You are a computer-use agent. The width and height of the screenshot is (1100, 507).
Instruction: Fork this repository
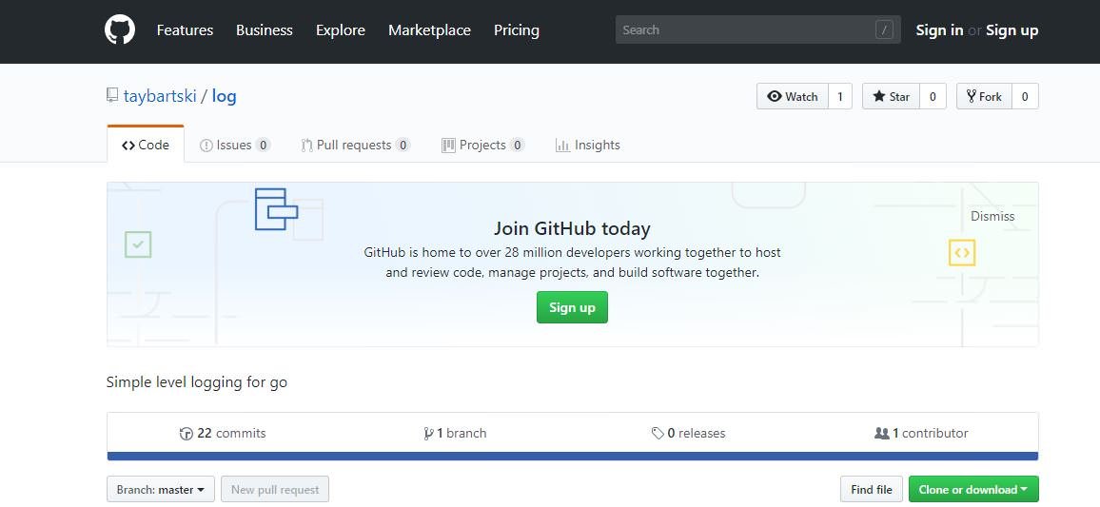pos(984,97)
